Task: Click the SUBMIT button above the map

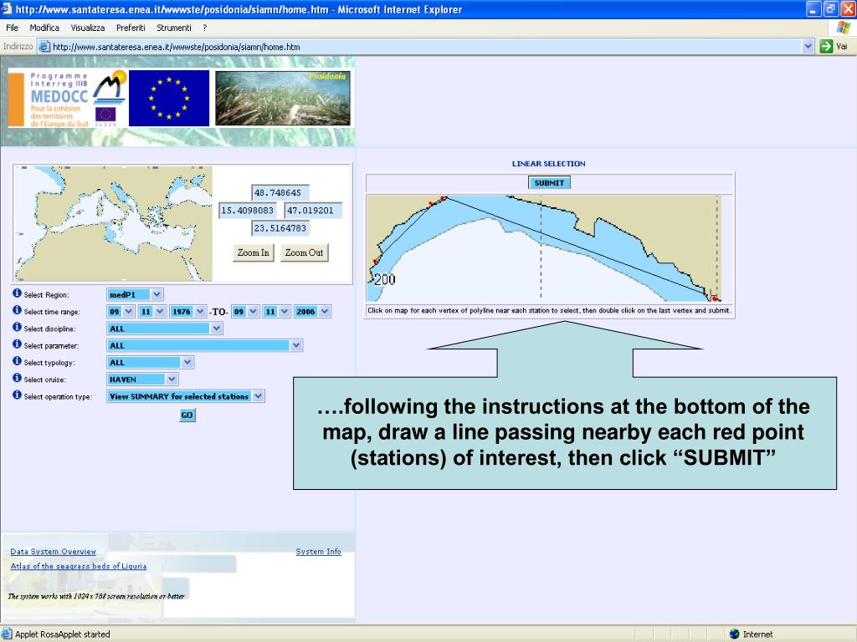Action: 549,183
